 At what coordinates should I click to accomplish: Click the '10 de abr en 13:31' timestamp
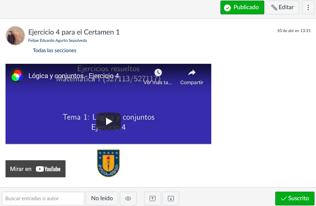point(294,31)
